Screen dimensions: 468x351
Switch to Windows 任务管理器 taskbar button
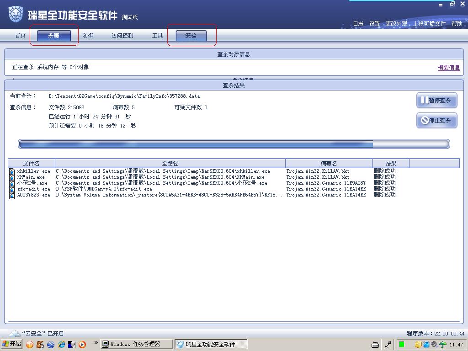point(136,344)
